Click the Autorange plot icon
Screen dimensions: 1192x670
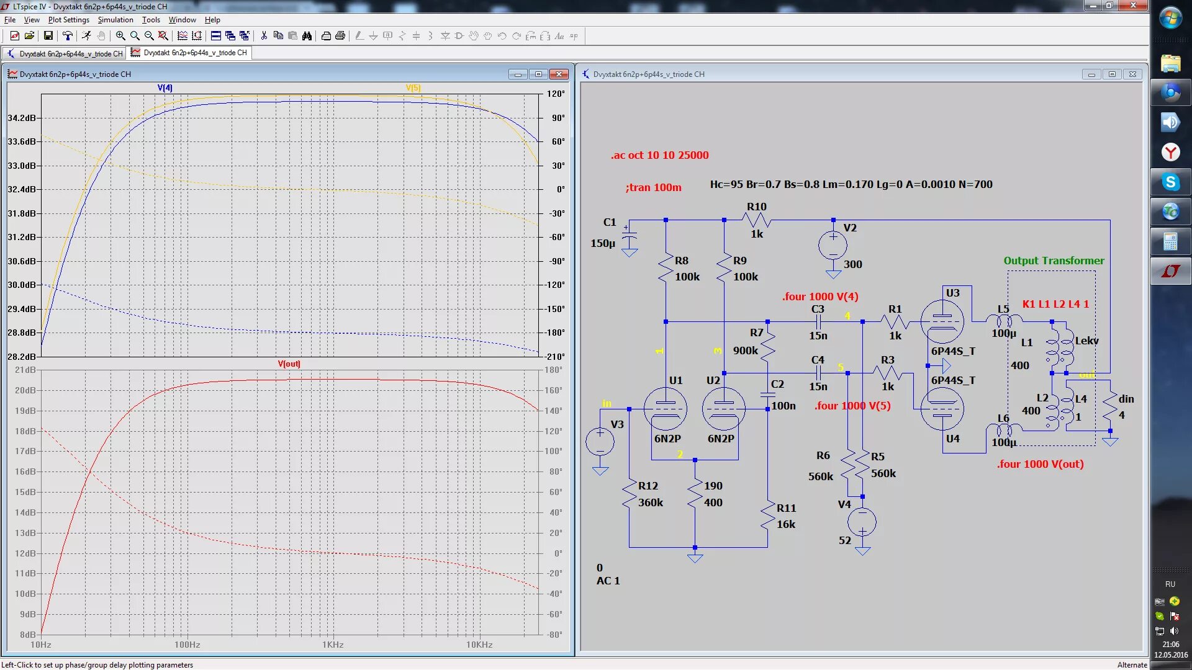coord(197,36)
